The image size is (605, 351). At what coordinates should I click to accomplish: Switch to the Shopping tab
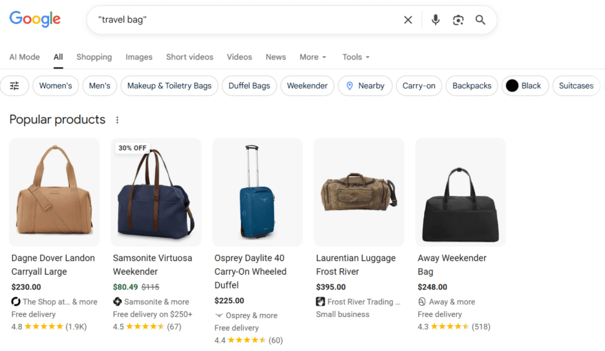94,57
